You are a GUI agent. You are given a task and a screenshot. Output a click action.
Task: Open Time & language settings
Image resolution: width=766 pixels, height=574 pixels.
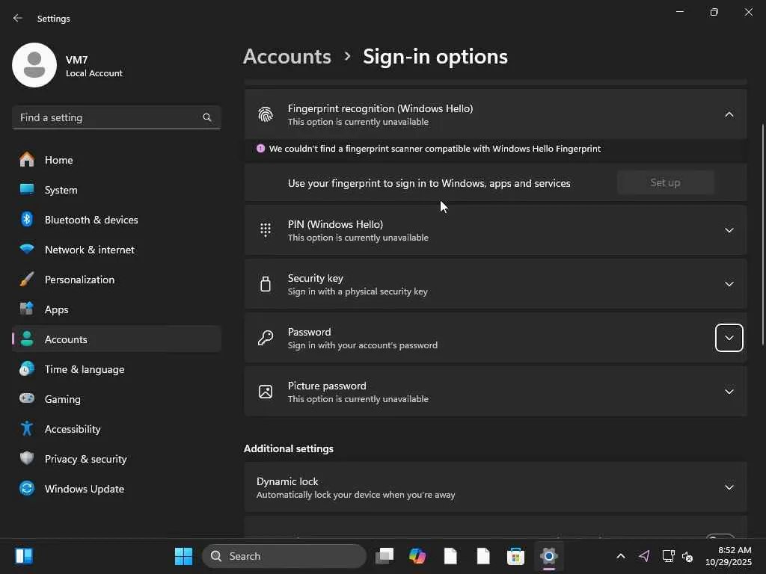click(x=116, y=369)
